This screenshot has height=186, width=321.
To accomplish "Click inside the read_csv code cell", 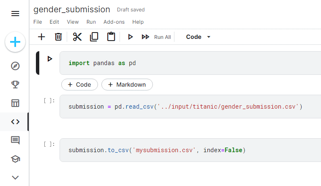I will coord(190,107).
